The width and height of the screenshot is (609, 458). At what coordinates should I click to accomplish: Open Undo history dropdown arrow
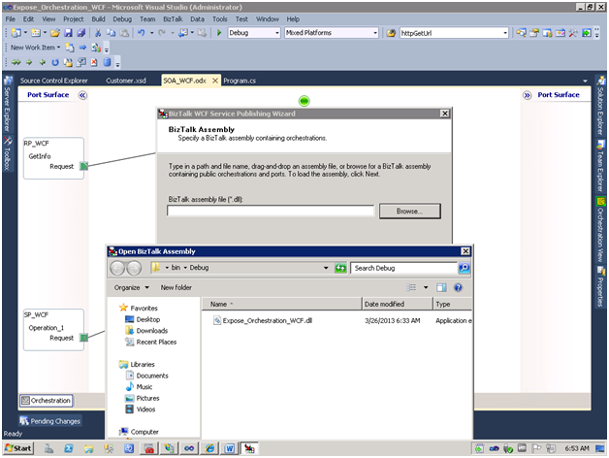point(152,33)
